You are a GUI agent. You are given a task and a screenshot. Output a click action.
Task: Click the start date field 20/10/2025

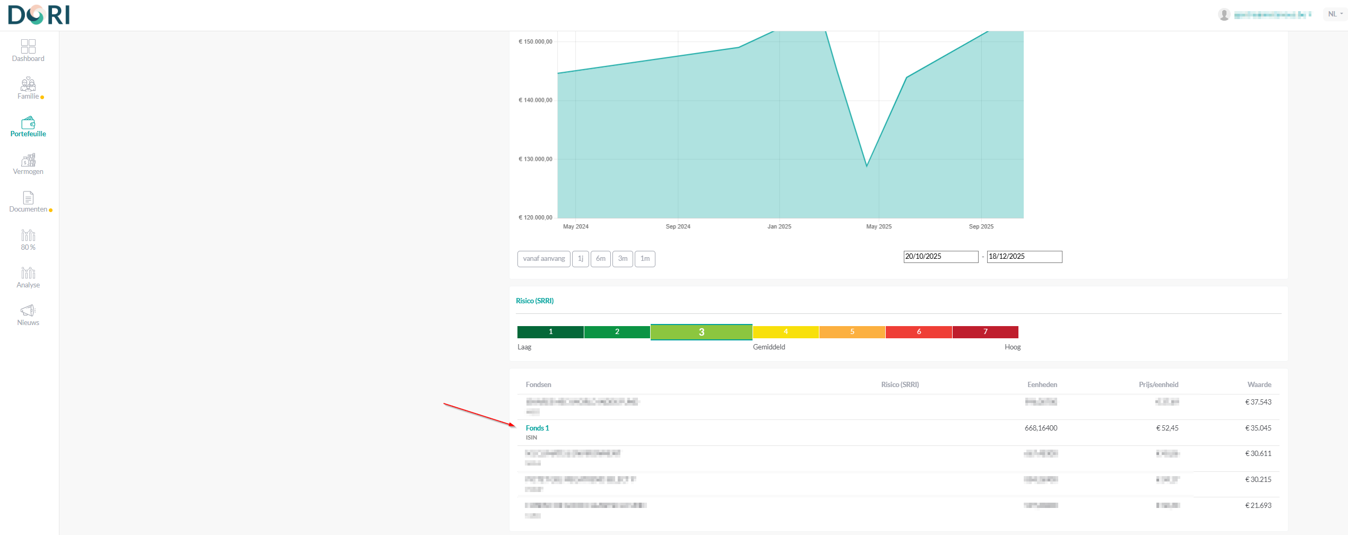(940, 257)
